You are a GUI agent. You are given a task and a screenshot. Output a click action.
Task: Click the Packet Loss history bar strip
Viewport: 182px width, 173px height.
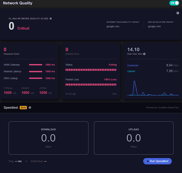point(91,84)
